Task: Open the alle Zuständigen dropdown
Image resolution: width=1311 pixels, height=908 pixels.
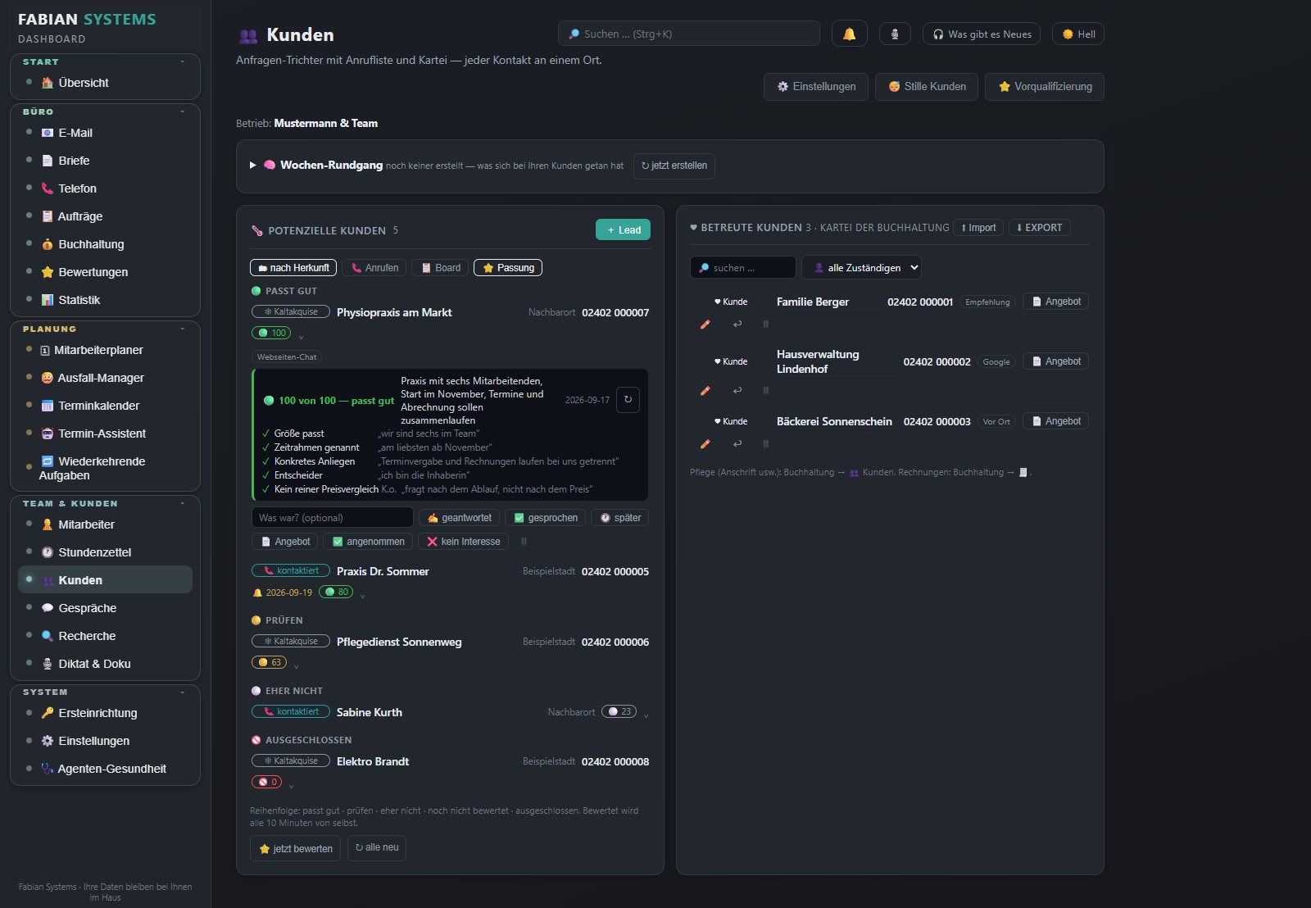Action: 861,267
